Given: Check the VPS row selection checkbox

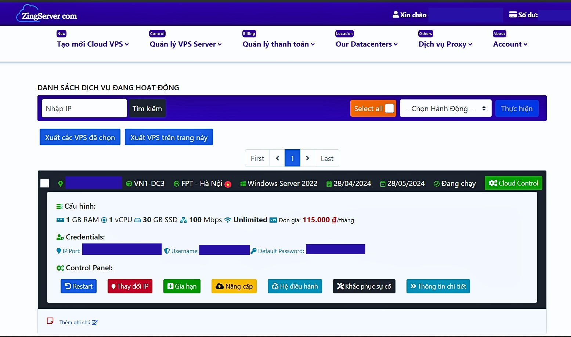Looking at the screenshot, I should pos(45,183).
